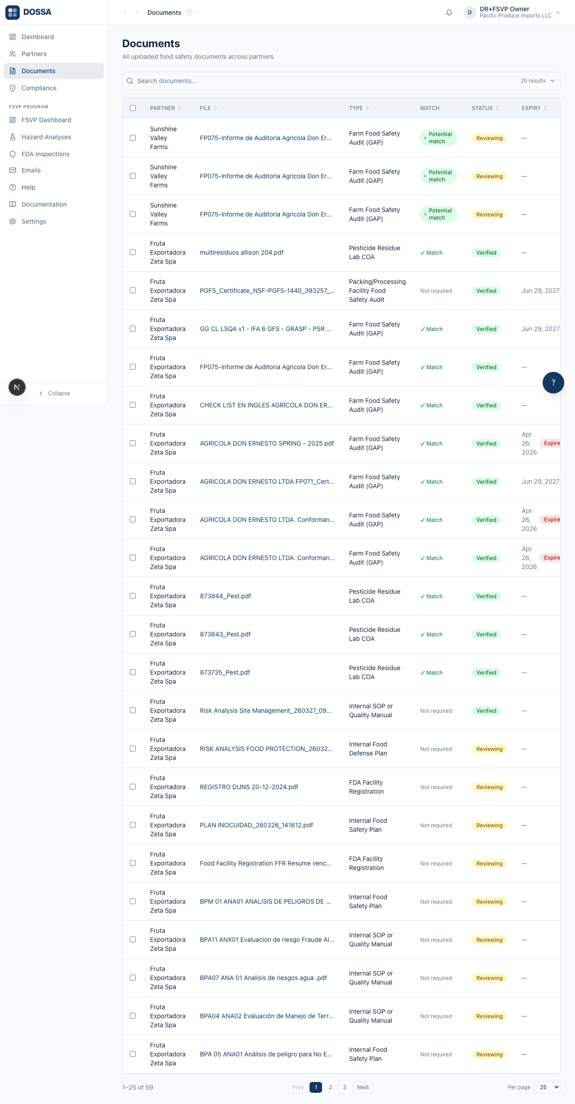This screenshot has width=575, height=1104.
Task: Click the FSVP Dashboard grid icon
Action: point(13,120)
